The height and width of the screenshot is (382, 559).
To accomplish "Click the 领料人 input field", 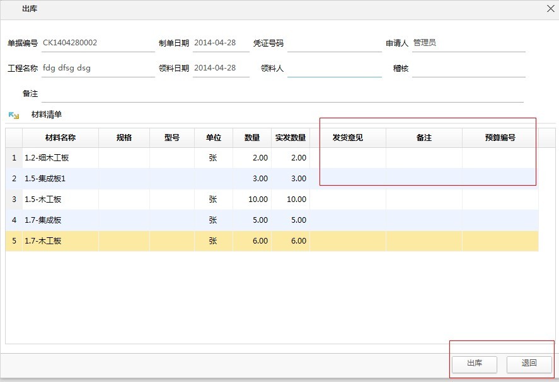I will point(334,69).
